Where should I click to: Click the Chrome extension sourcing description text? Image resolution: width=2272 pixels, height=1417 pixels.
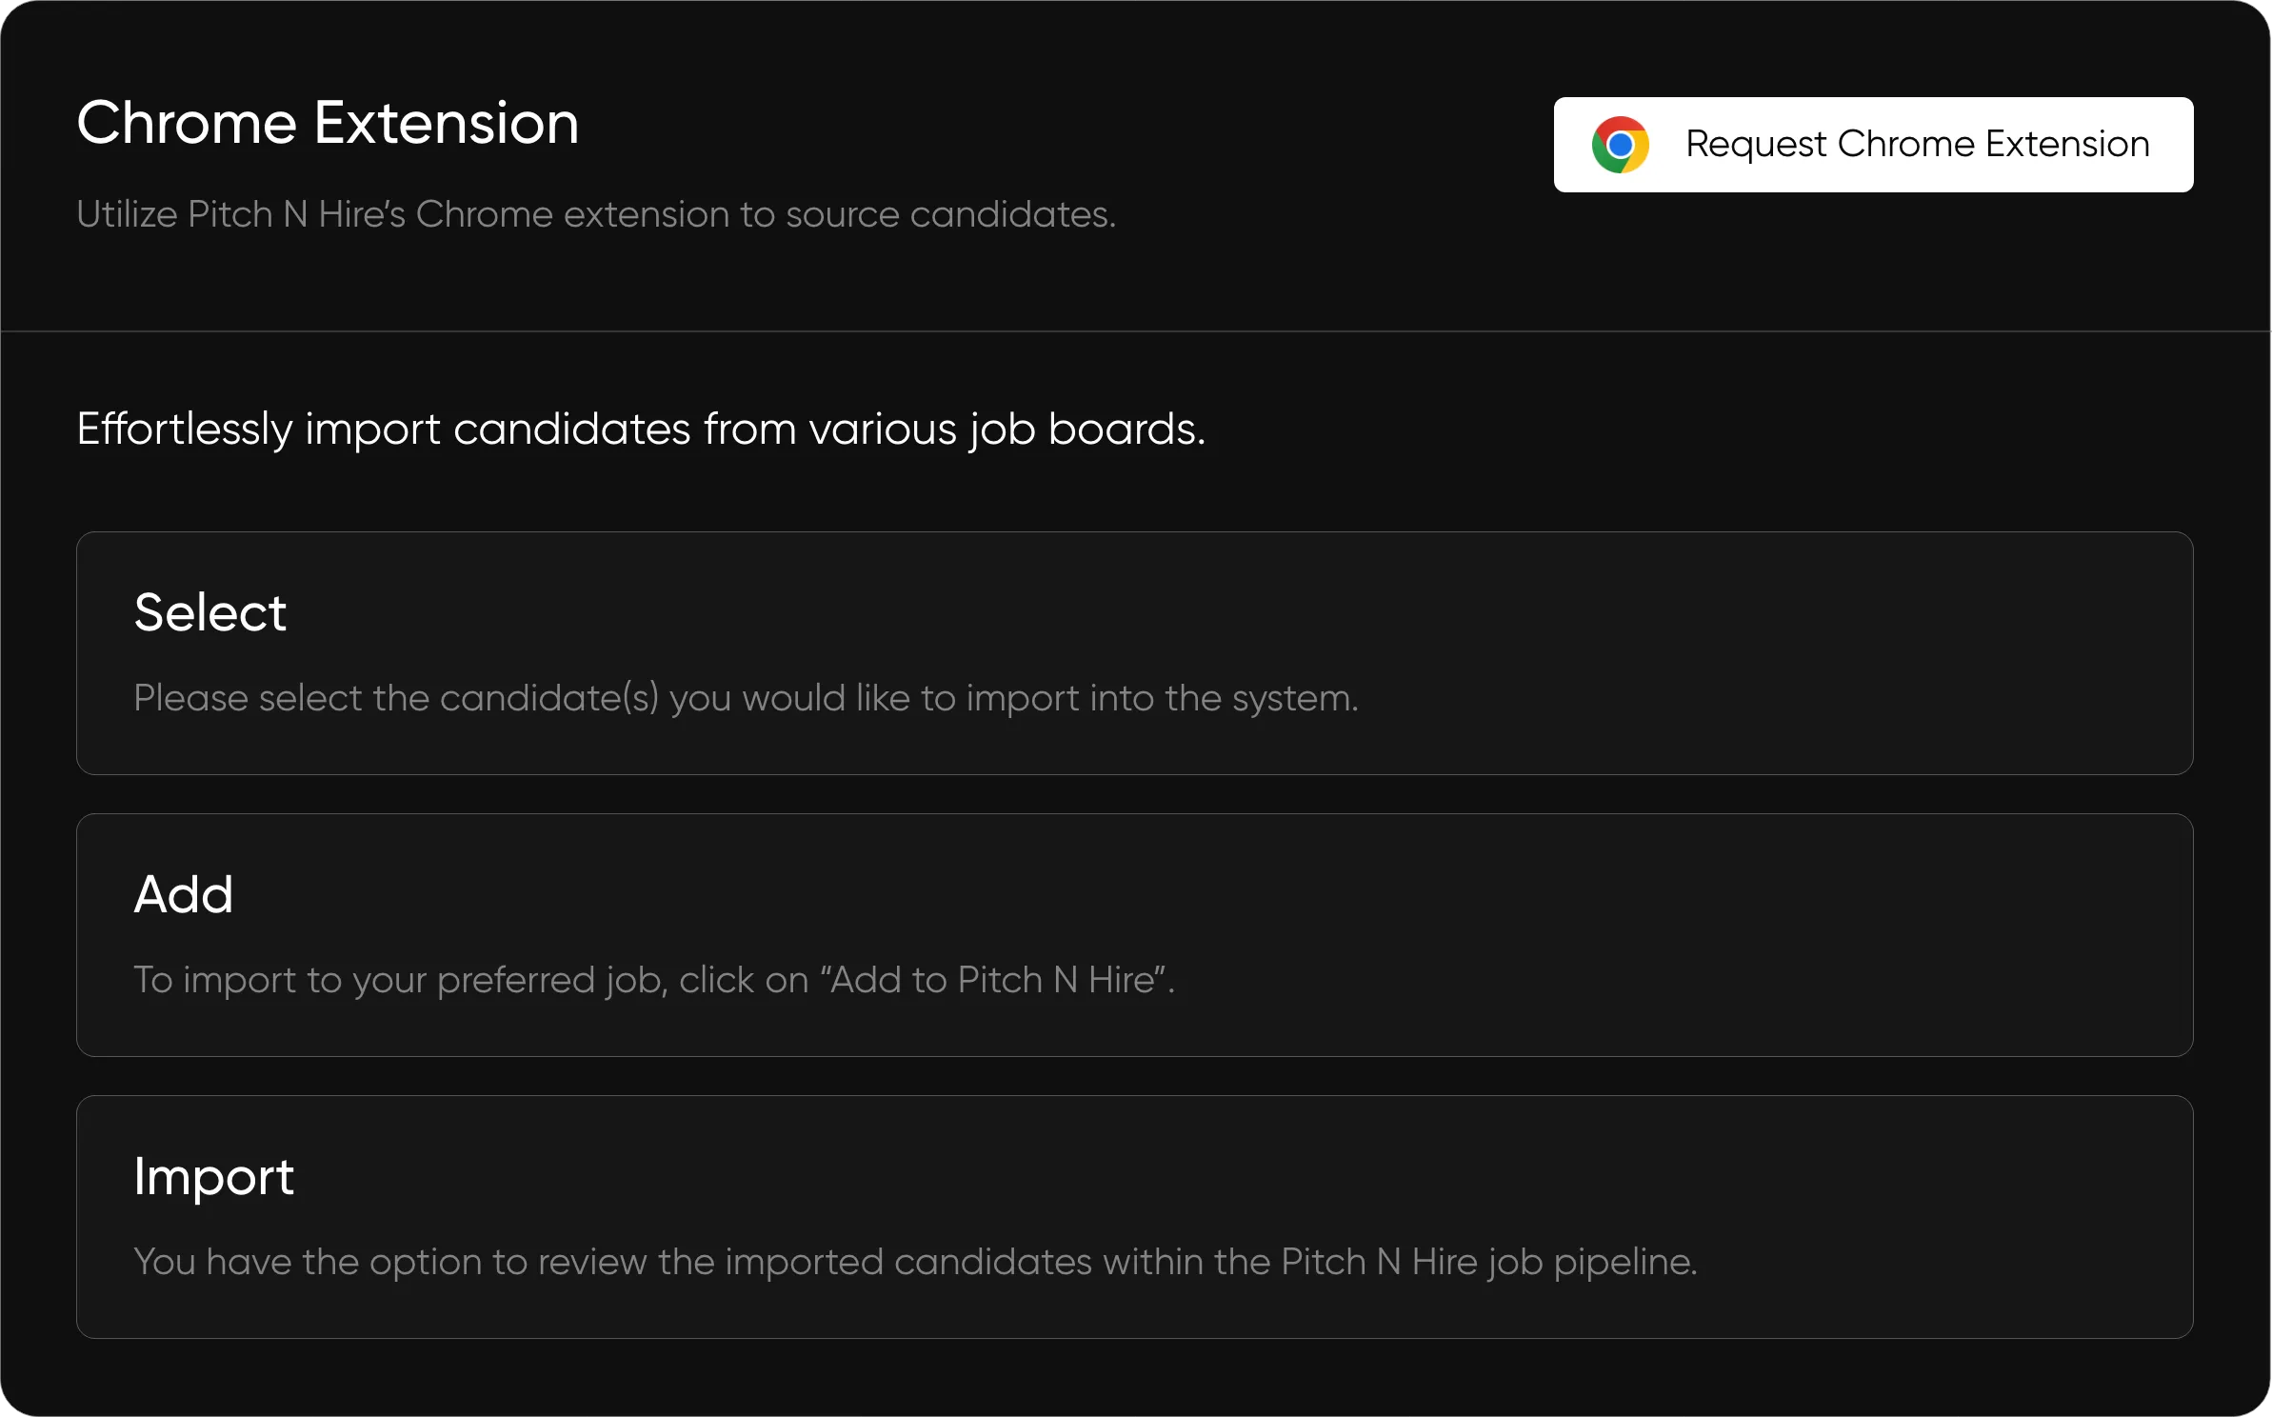tap(597, 215)
